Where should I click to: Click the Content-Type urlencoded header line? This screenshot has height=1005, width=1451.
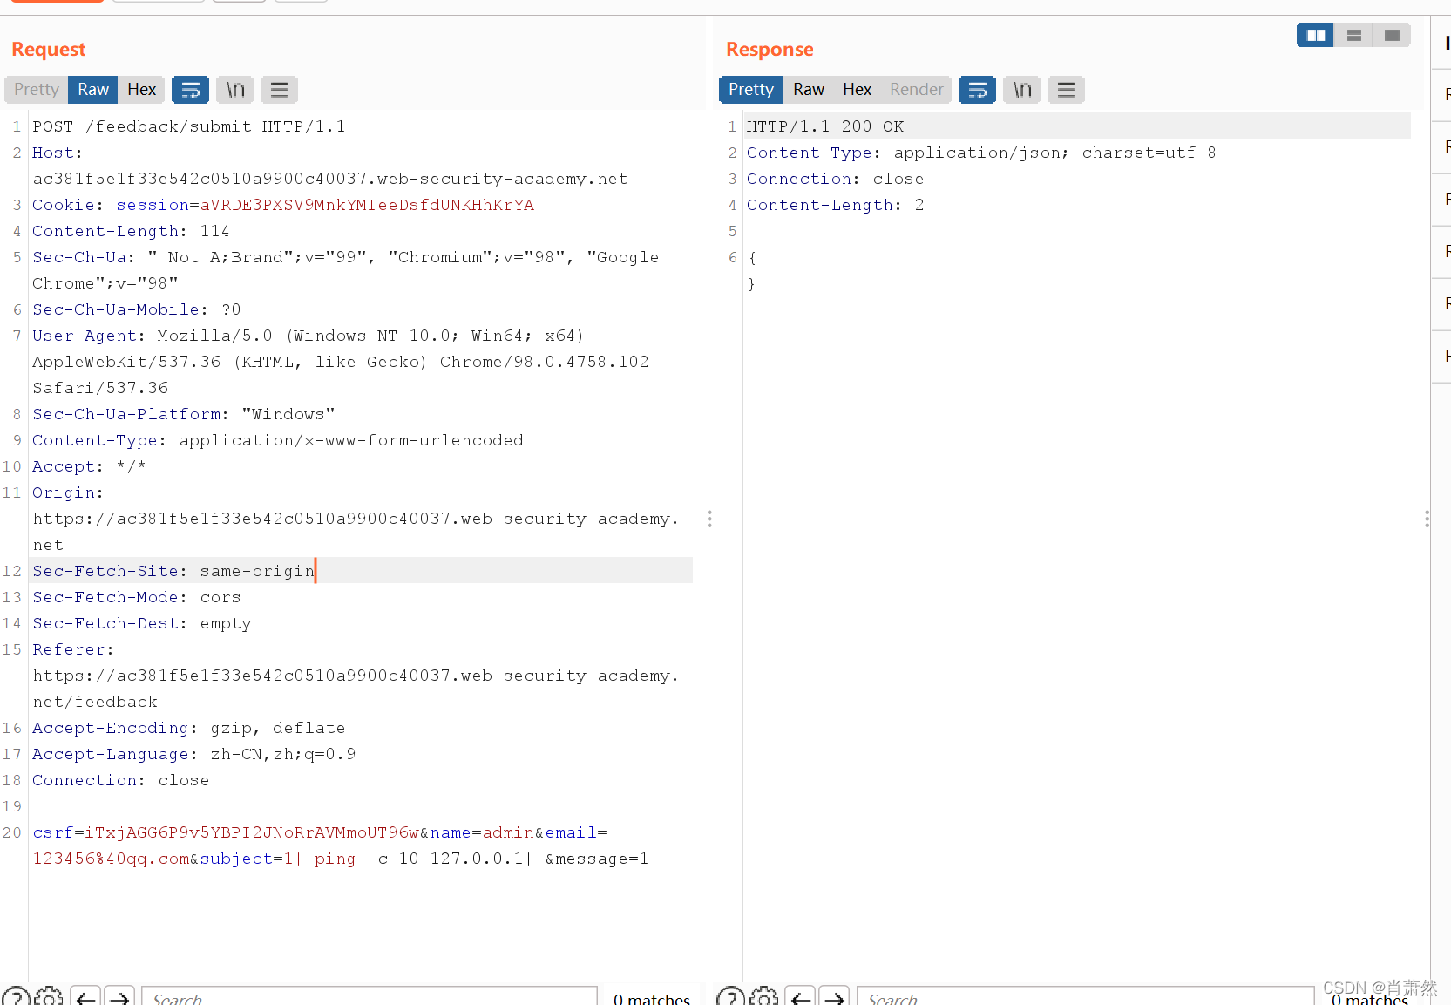point(278,440)
